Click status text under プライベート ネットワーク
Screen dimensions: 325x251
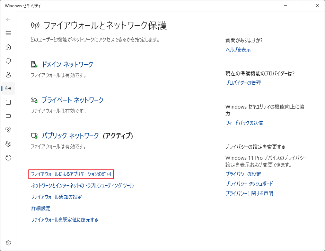tap(59, 111)
